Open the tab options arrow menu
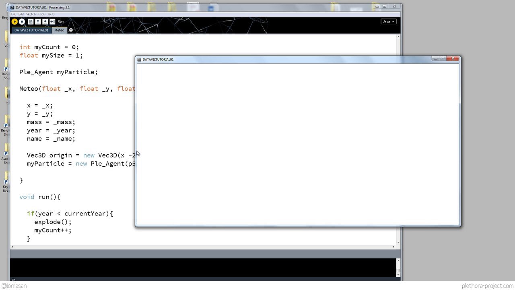 point(71,30)
